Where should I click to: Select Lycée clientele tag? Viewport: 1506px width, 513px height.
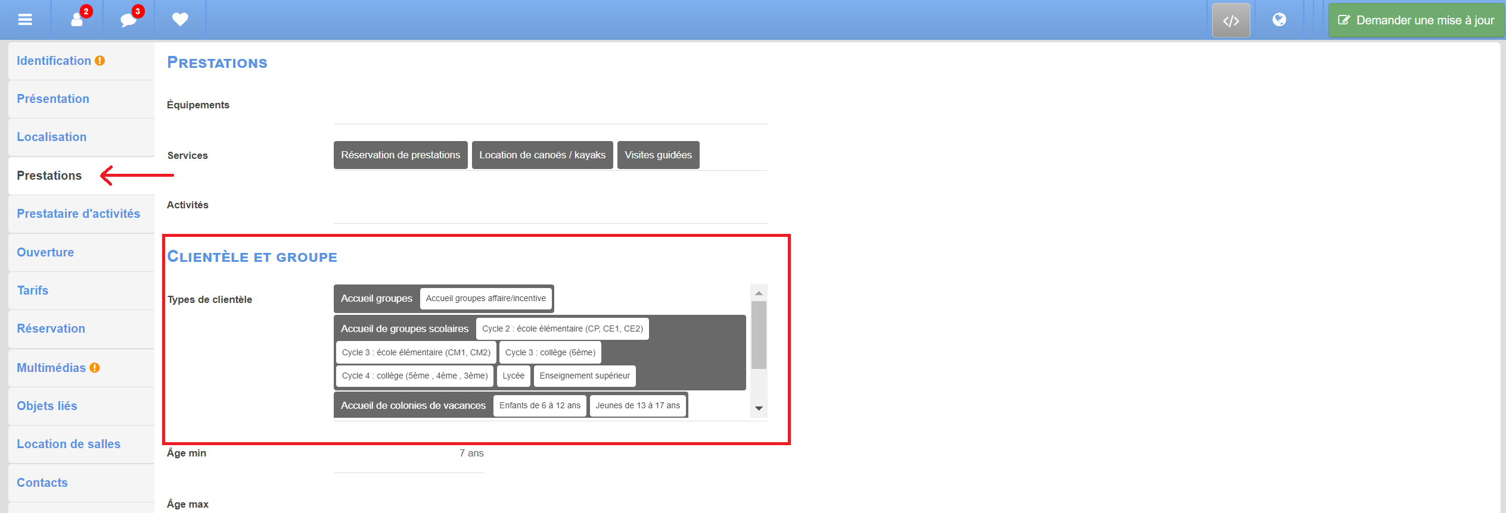click(x=513, y=376)
